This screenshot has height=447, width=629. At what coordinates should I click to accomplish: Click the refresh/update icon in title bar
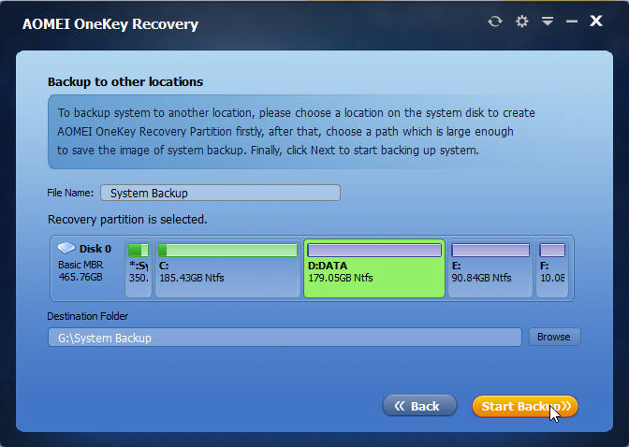coord(495,21)
